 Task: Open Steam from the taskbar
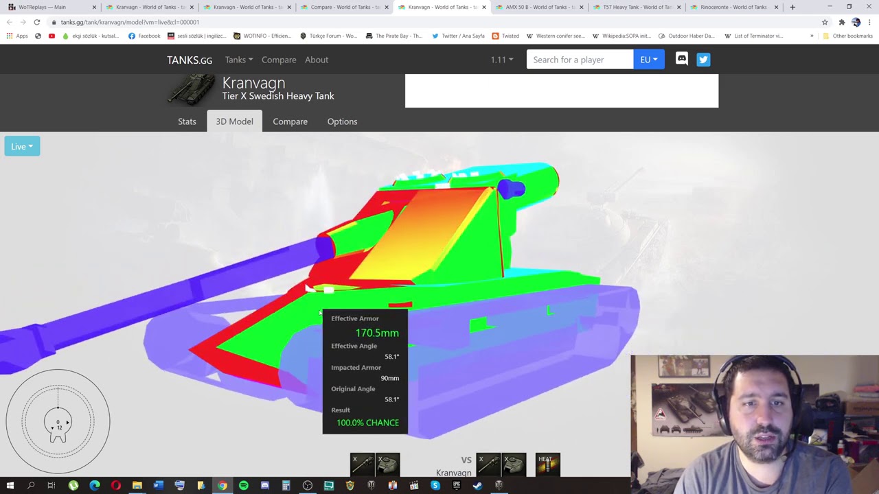coord(477,486)
